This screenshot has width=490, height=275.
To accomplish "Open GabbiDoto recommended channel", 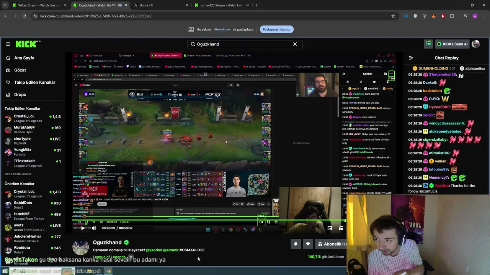I will (33, 205).
